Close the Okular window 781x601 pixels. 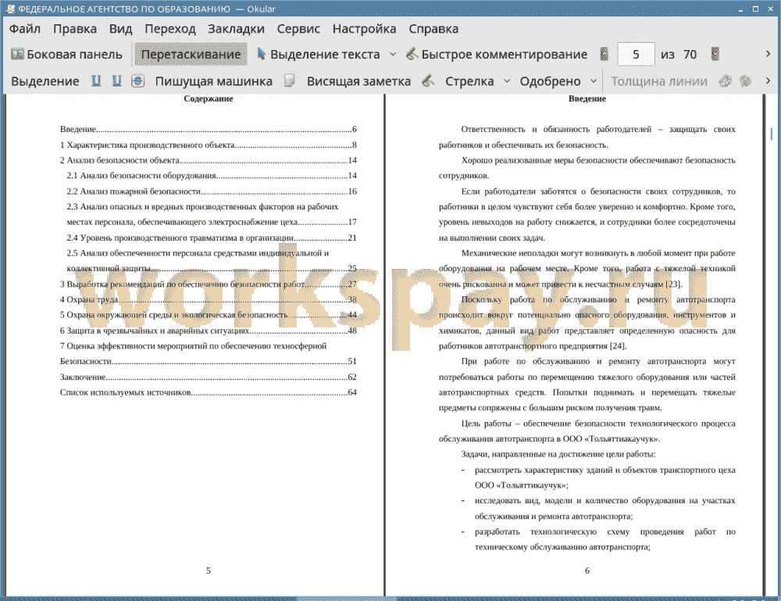(770, 9)
